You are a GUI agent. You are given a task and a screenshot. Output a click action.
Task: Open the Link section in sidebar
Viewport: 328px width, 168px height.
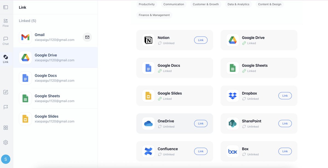point(6,59)
